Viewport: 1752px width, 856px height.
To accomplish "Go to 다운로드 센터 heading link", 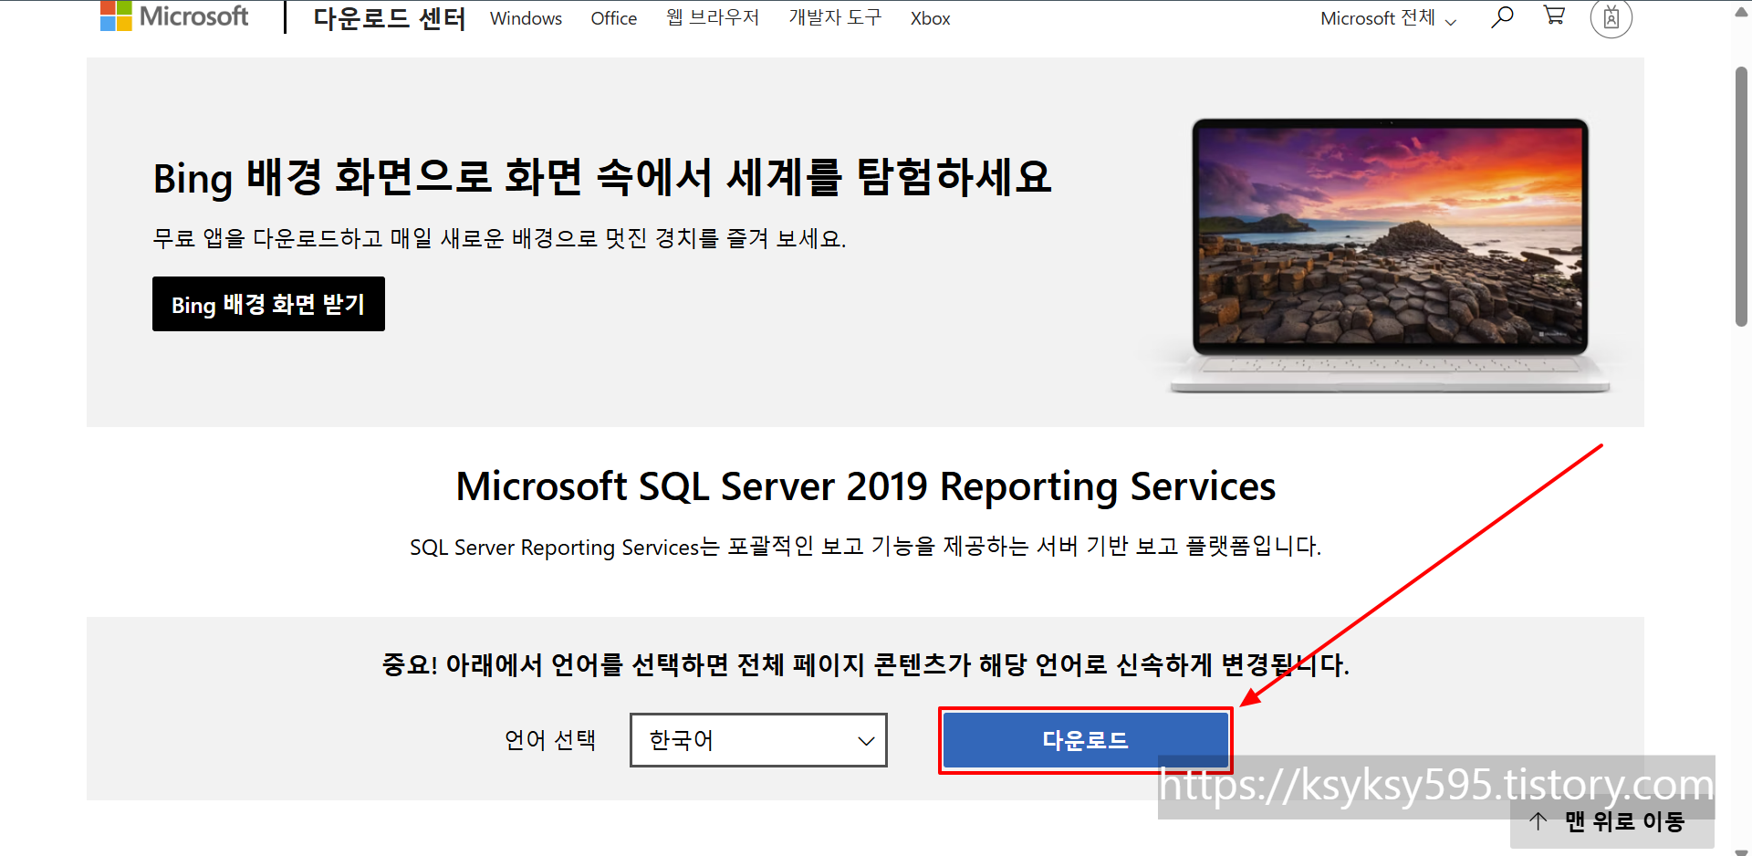I will click(x=390, y=18).
